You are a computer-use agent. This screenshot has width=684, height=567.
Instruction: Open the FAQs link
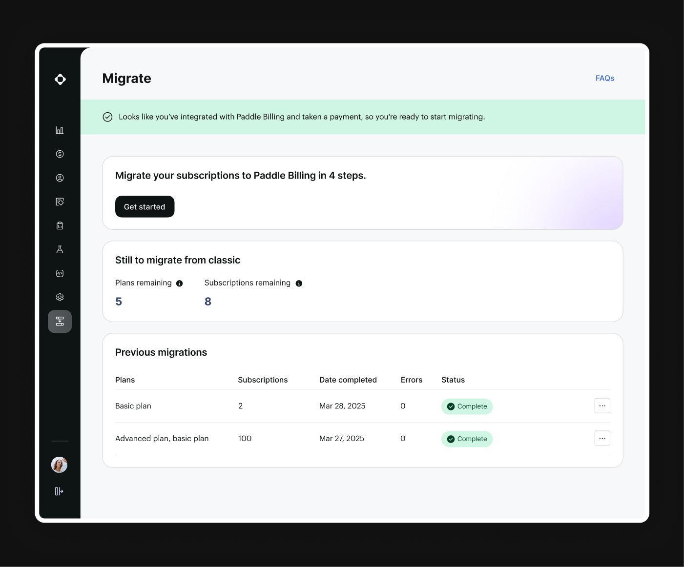[x=604, y=78]
